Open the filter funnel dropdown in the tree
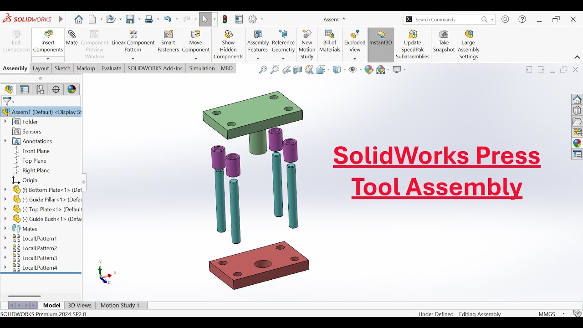Image resolution: width=583 pixels, height=328 pixels. [x=9, y=101]
